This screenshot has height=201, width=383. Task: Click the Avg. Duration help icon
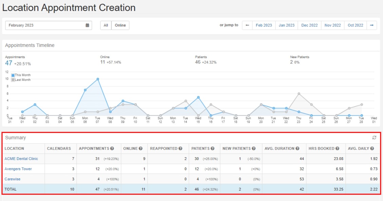pyautogui.click(x=297, y=148)
